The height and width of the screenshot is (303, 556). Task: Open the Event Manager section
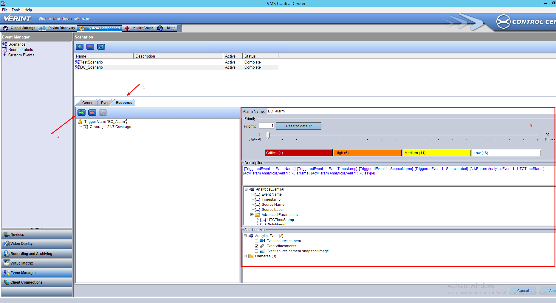click(37, 273)
